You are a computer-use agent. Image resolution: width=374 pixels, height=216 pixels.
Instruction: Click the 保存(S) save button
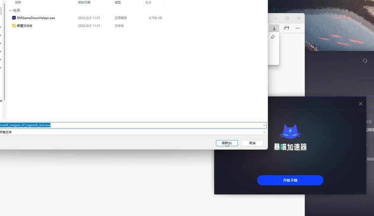tap(227, 143)
